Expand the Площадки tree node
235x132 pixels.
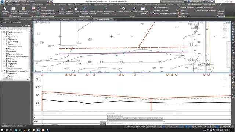[x=4, y=49]
